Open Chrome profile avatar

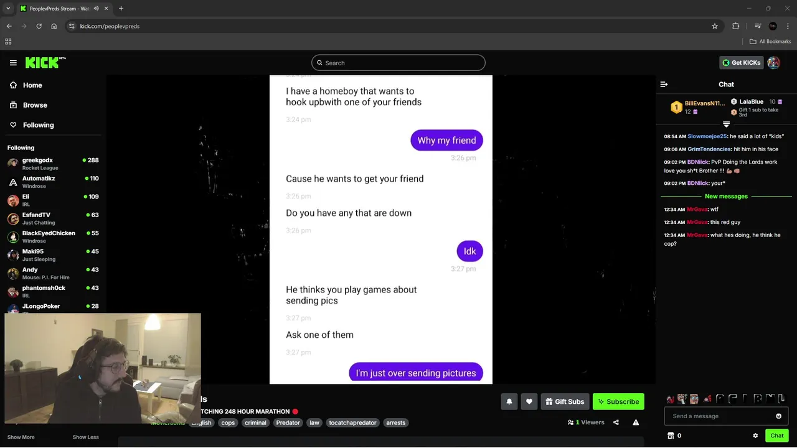[x=773, y=26]
